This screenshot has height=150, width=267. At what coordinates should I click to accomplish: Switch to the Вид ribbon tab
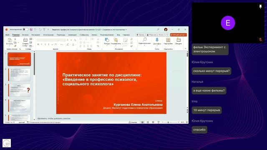[x=118, y=35]
